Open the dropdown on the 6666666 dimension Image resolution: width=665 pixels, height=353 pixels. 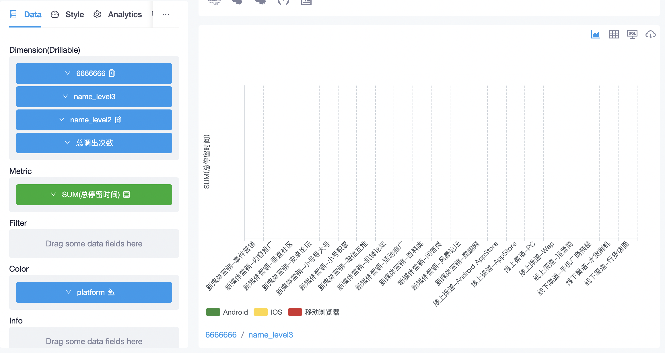pos(68,73)
